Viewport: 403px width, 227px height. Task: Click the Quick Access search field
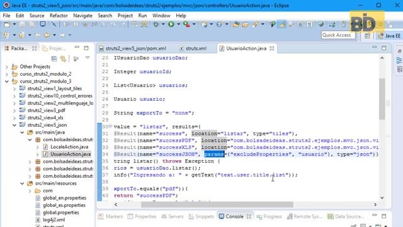(x=338, y=35)
